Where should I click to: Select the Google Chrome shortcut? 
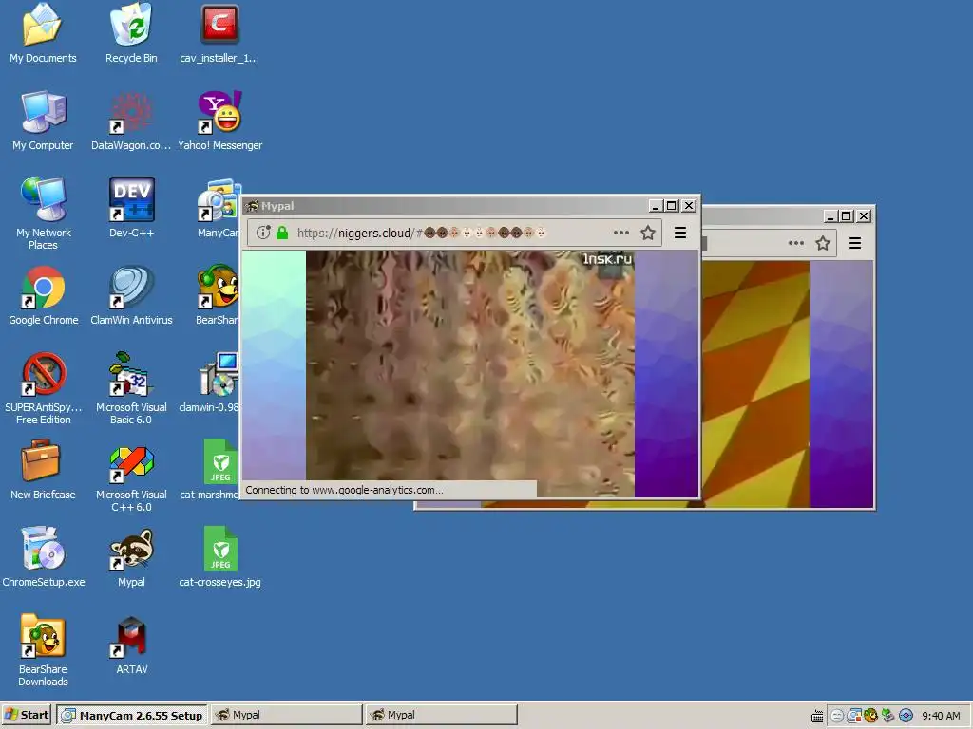tap(44, 296)
